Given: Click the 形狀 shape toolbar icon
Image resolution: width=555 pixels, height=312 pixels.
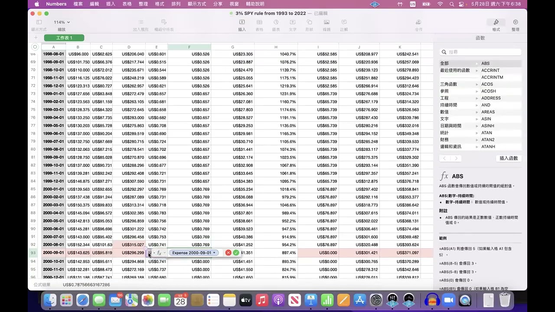Looking at the screenshot, I should point(309,22).
